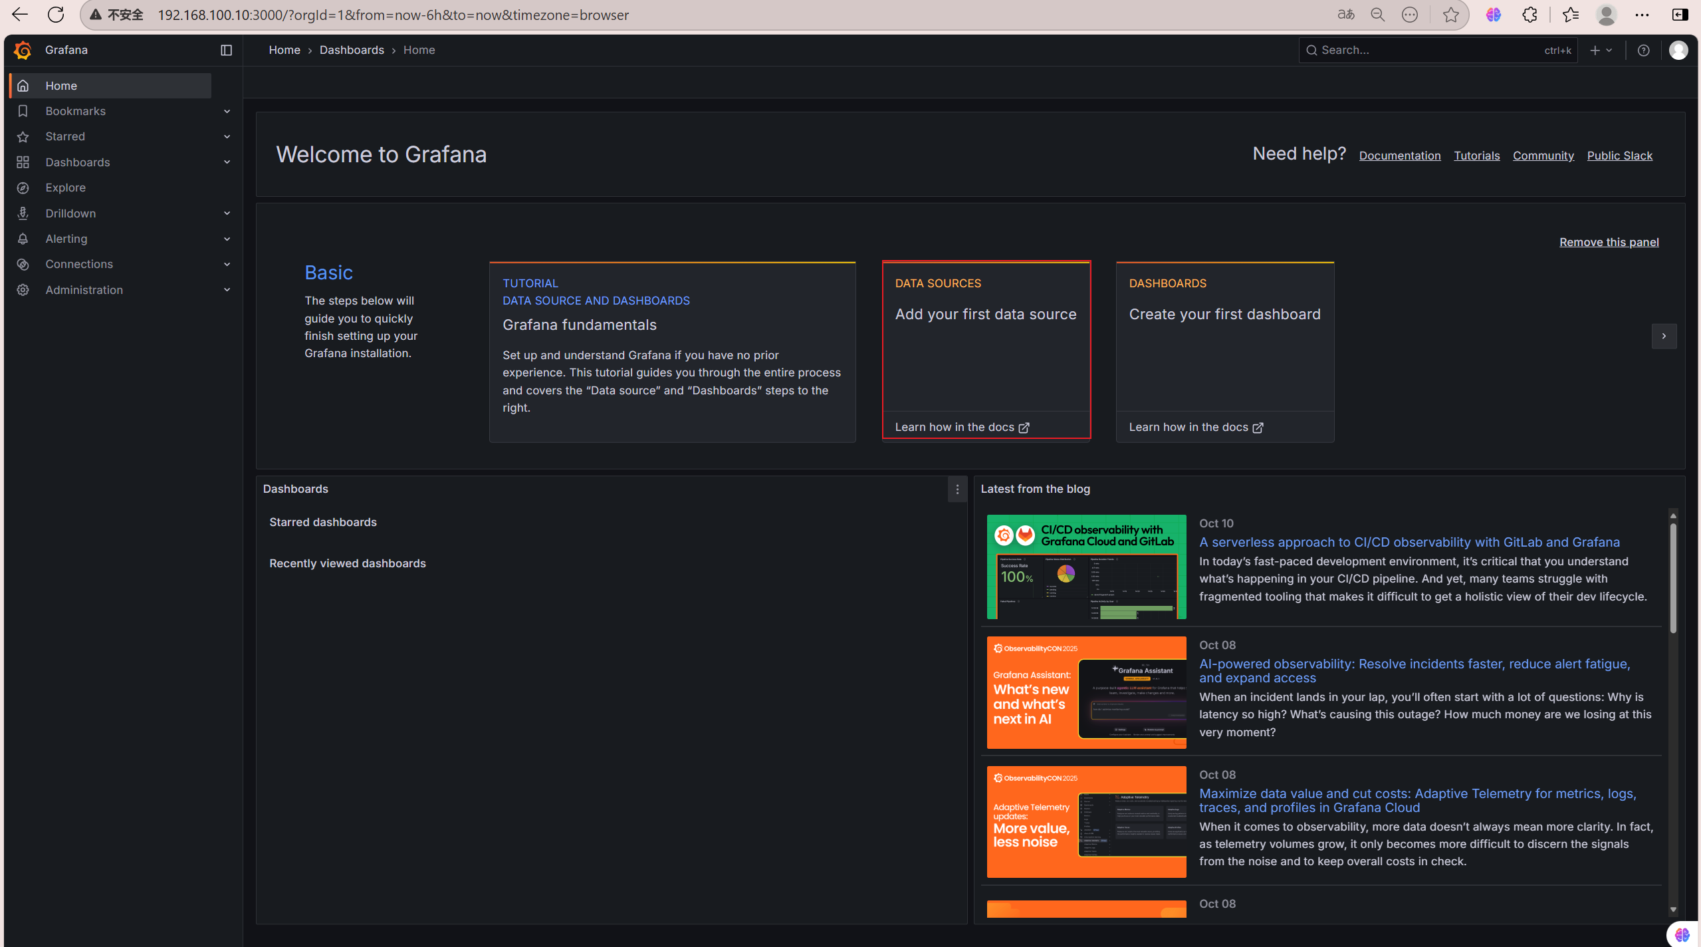Click the browser zoom out icon
Viewport: 1701px width, 947px height.
[x=1378, y=15]
